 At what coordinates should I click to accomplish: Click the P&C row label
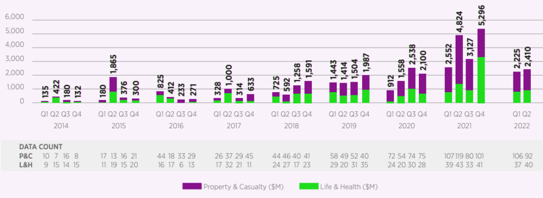pos(27,156)
